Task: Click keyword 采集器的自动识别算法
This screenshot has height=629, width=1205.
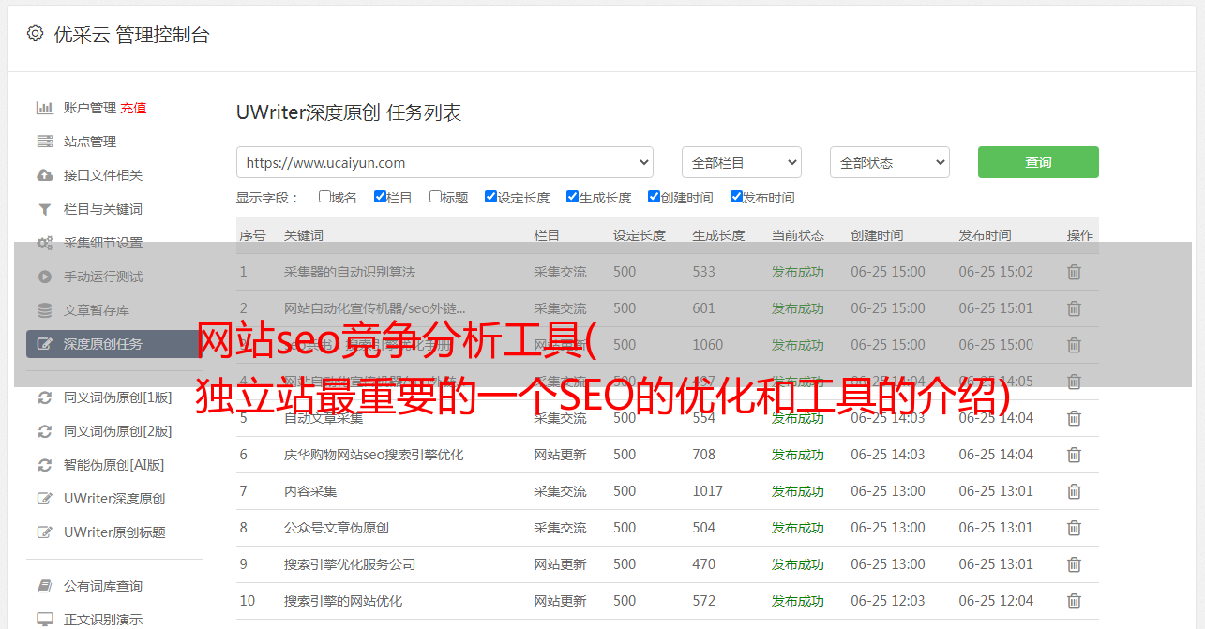Action: (350, 272)
